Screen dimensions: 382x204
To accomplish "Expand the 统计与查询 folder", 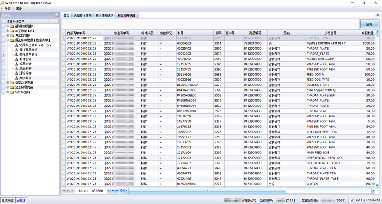I will (7, 92).
